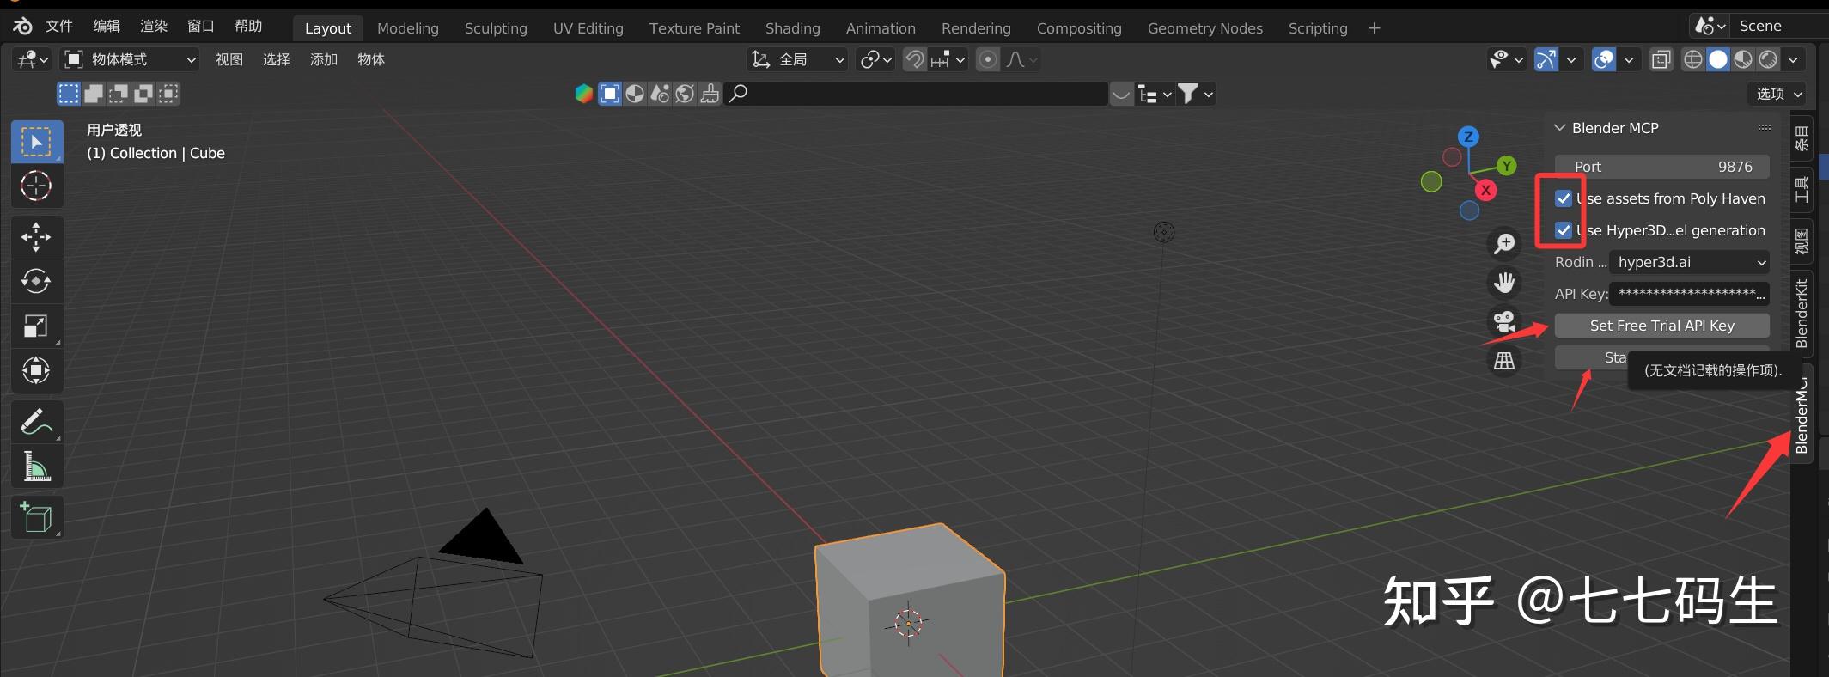Uncheck Use Hyper3D model generation

[1564, 230]
